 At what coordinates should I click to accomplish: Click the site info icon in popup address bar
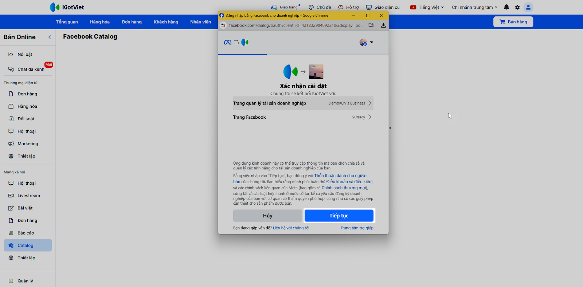(x=223, y=25)
